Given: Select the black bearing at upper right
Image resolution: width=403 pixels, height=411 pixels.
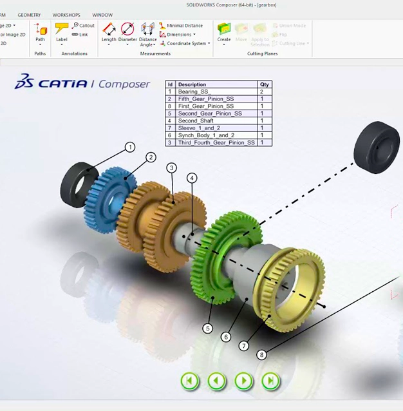Looking at the screenshot, I should tap(377, 148).
